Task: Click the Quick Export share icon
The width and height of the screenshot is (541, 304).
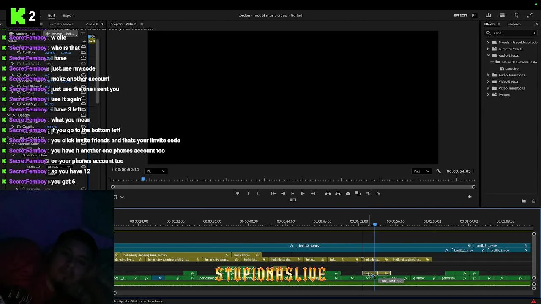Action: [x=488, y=15]
